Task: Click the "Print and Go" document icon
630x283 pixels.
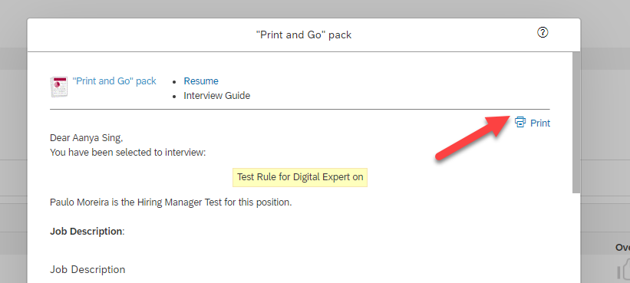Action: pyautogui.click(x=58, y=87)
